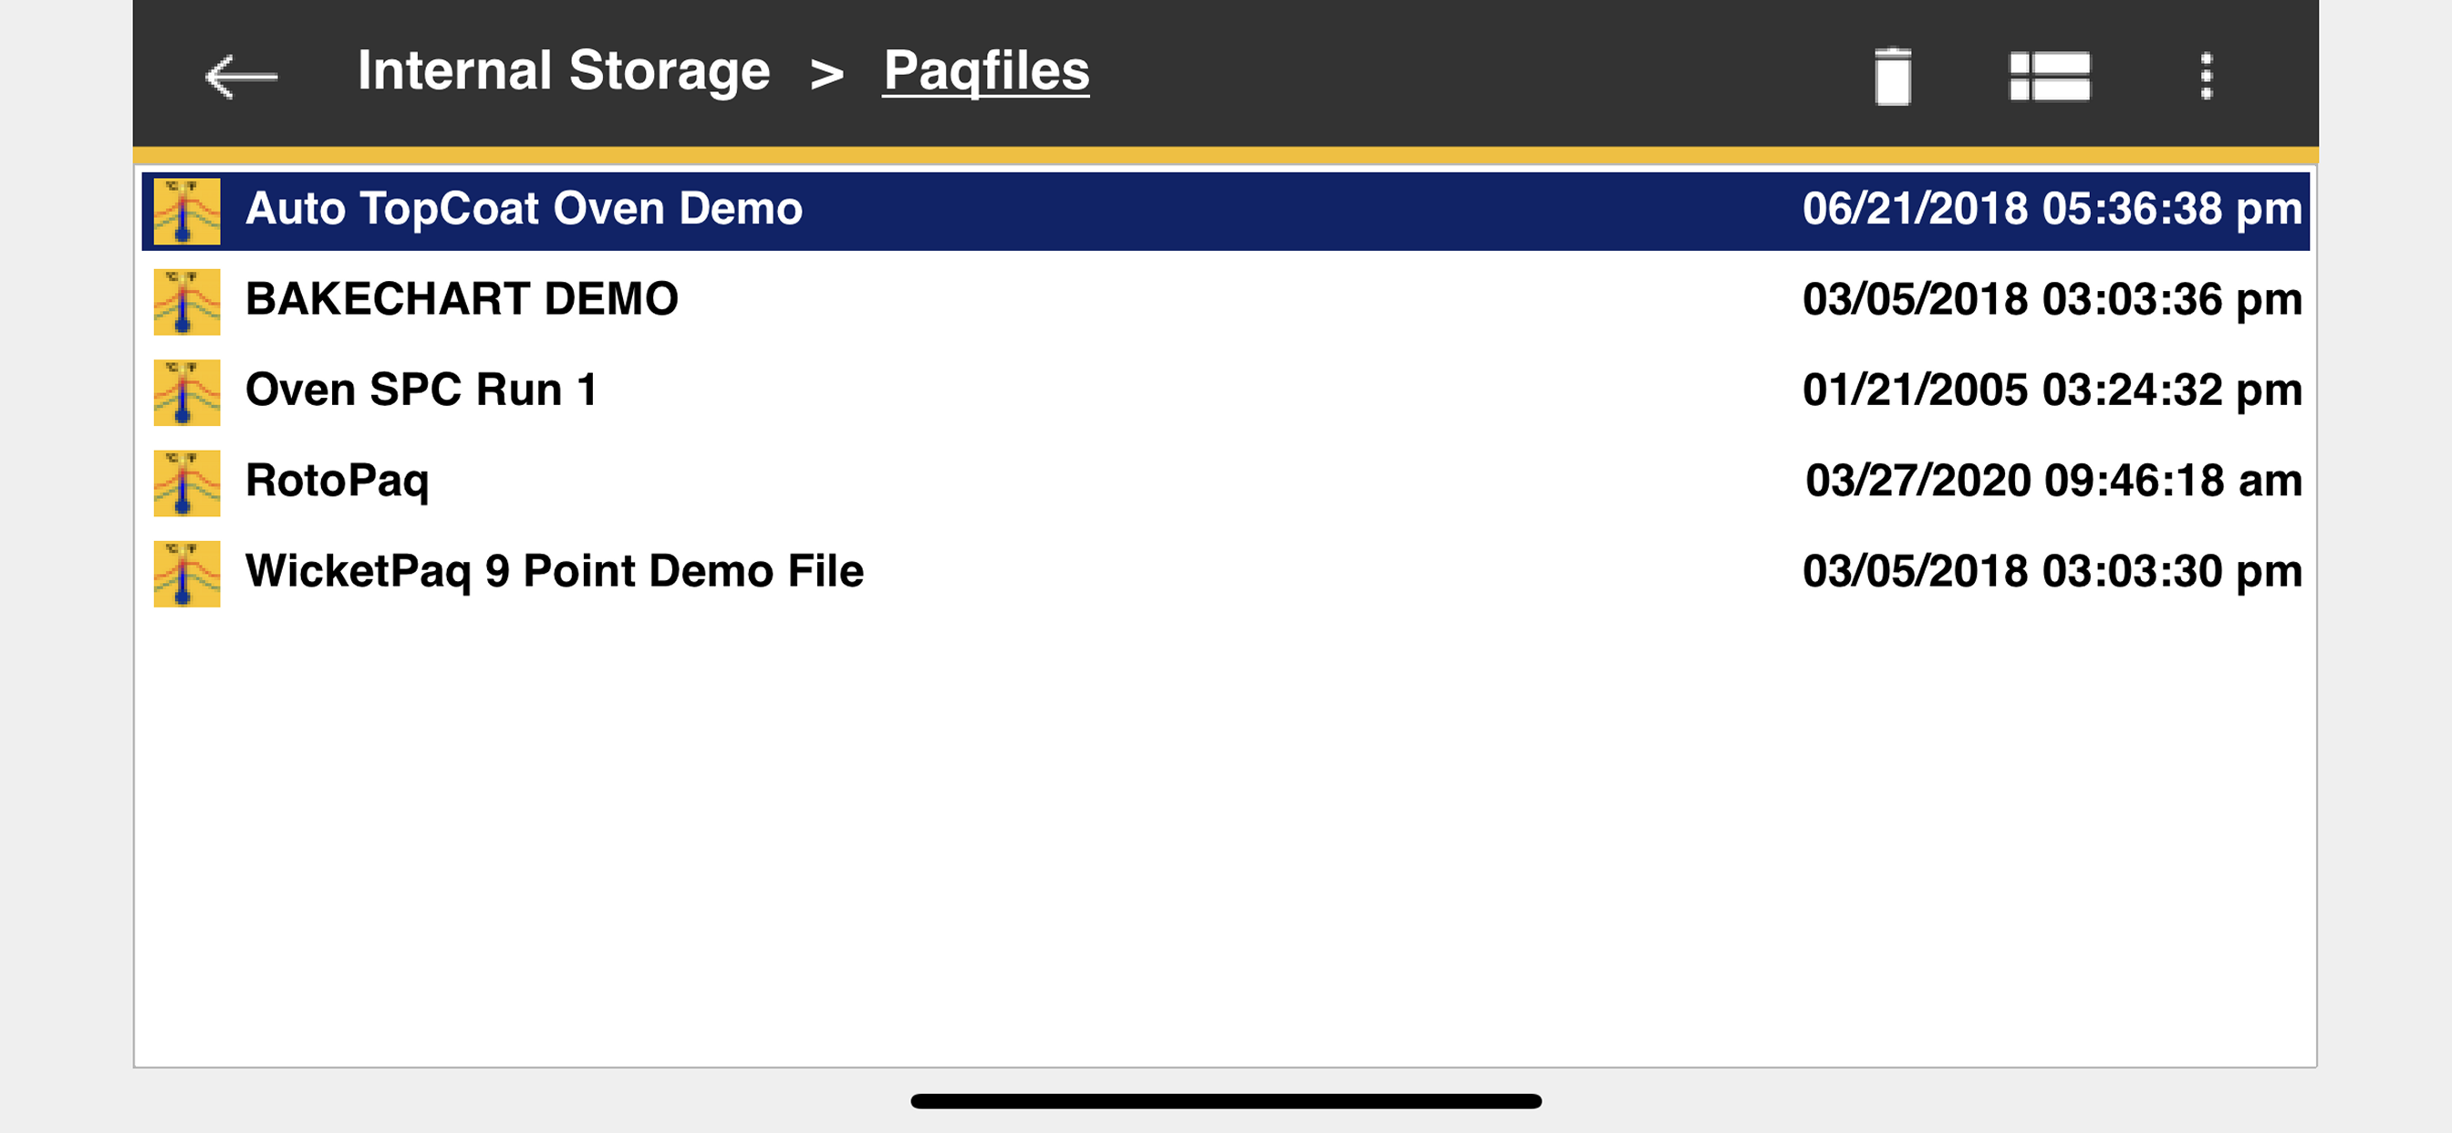This screenshot has height=1133, width=2452.
Task: Open the three-dot overflow menu
Action: [x=2207, y=76]
